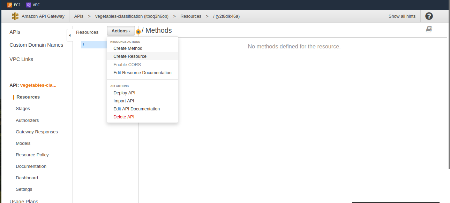This screenshot has height=203, width=450.
Task: Click Show all hints
Action: click(x=402, y=16)
